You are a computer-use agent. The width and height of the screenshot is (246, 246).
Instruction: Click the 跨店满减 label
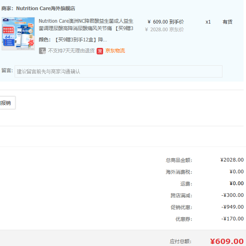click(x=181, y=196)
